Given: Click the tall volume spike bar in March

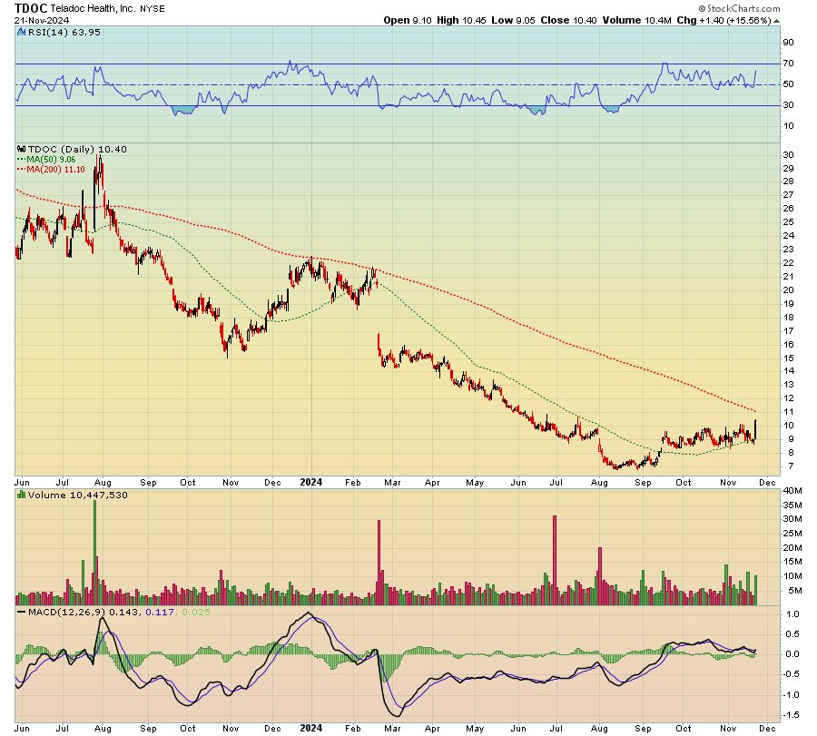Looking at the screenshot, I should click(x=380, y=558).
